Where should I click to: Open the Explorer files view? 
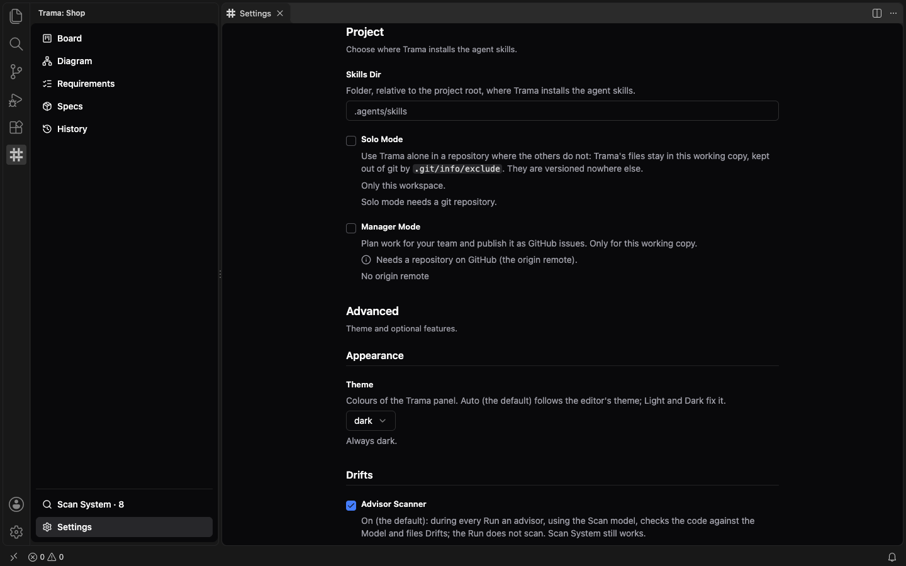16,16
